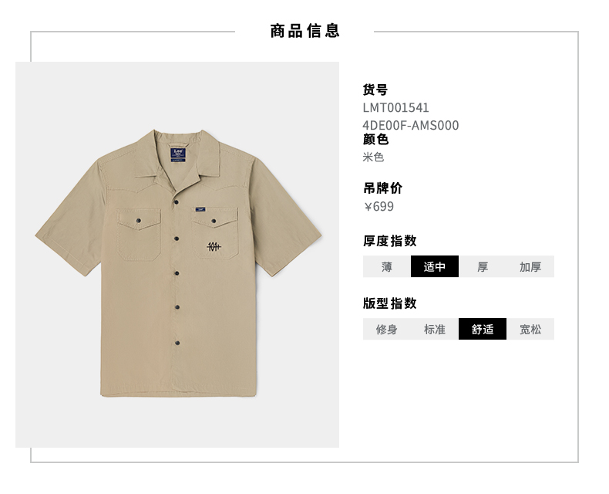Viewport: 609px width, 494px height.
Task: Click the 厚度指数 label
Action: pyautogui.click(x=390, y=241)
